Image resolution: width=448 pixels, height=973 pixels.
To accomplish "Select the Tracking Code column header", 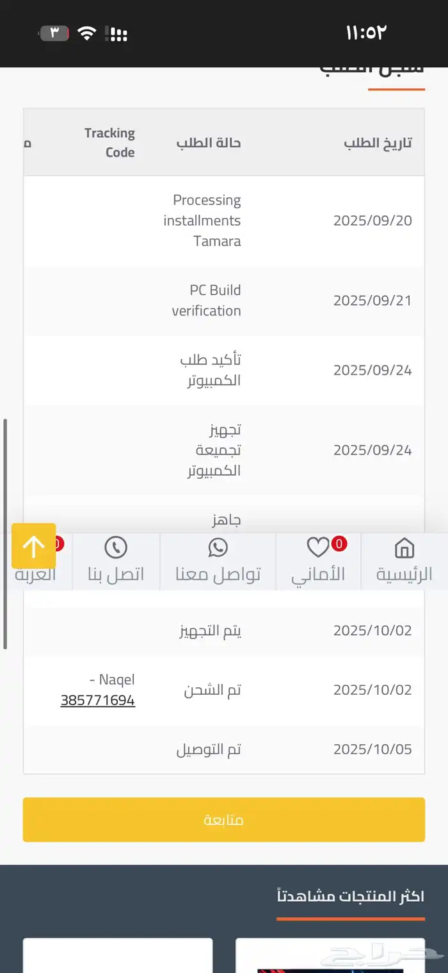I will 109,141.
